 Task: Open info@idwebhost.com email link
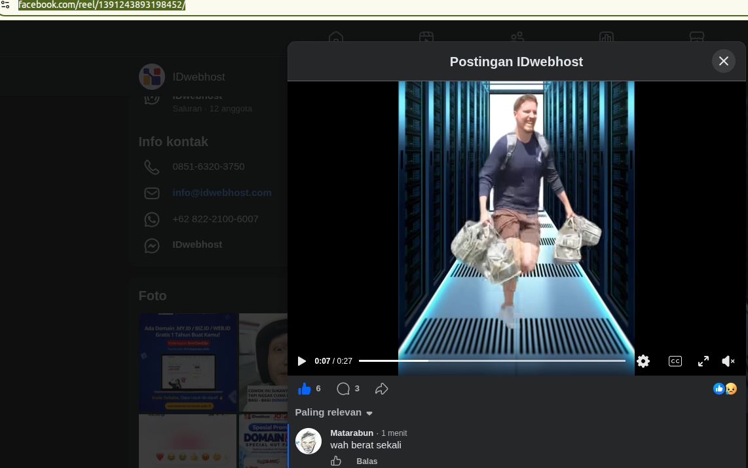coord(222,193)
